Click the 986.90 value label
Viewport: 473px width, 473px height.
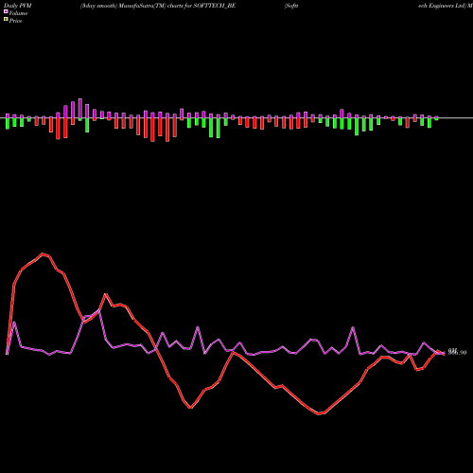(x=457, y=352)
